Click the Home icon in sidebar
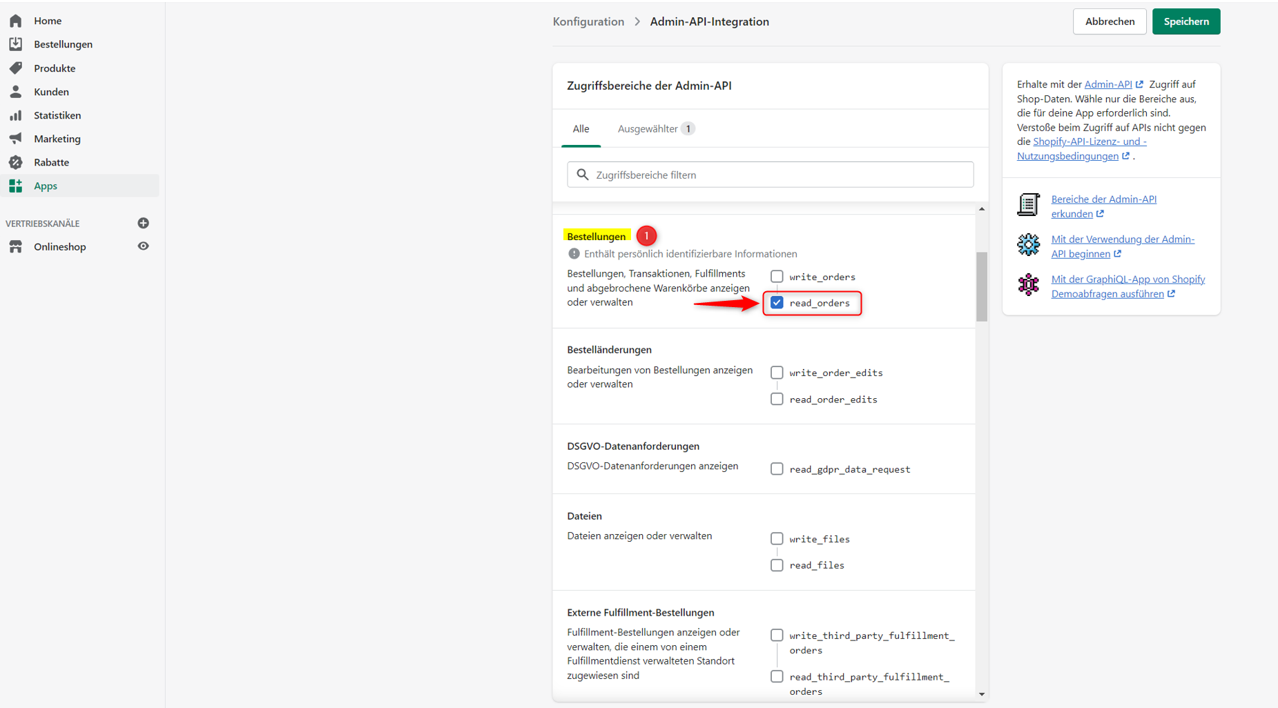Image resolution: width=1278 pixels, height=708 pixels. [x=16, y=21]
